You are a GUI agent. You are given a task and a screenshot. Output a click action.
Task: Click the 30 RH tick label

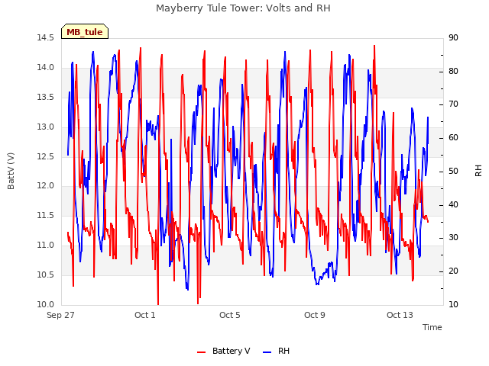coord(453,238)
